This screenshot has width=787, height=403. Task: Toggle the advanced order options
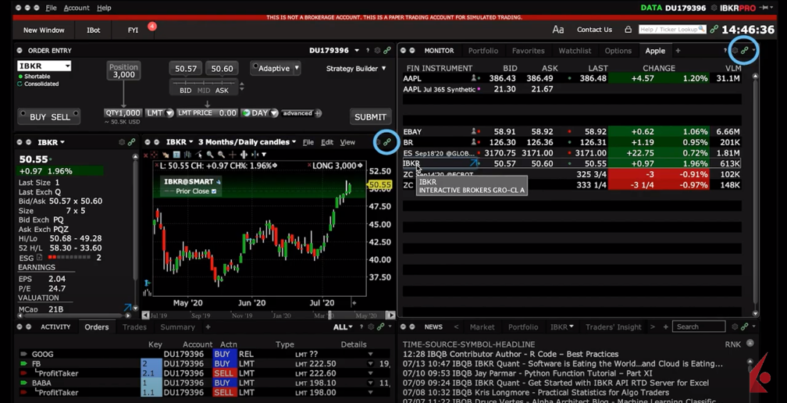tap(301, 113)
